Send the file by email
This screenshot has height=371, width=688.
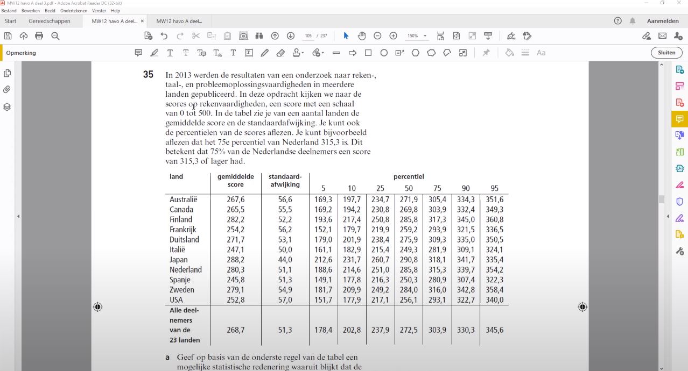662,36
